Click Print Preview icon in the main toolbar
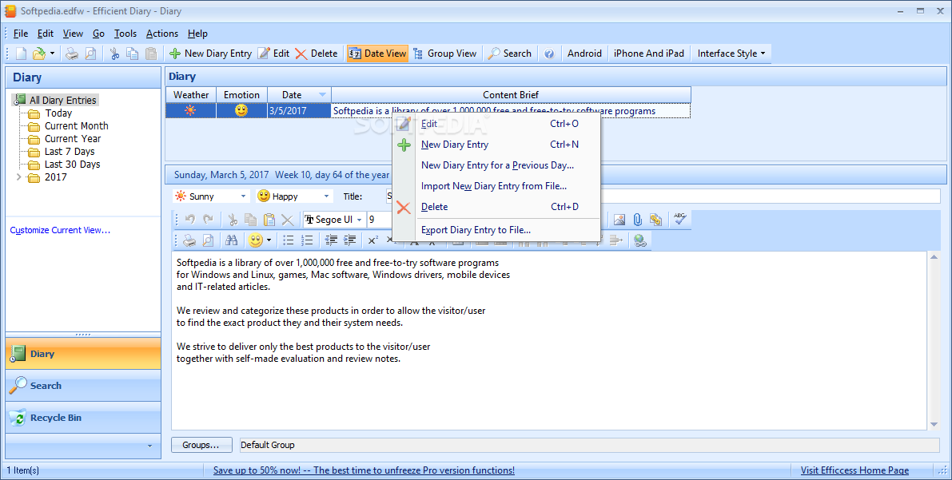The height and width of the screenshot is (480, 952). (x=90, y=54)
